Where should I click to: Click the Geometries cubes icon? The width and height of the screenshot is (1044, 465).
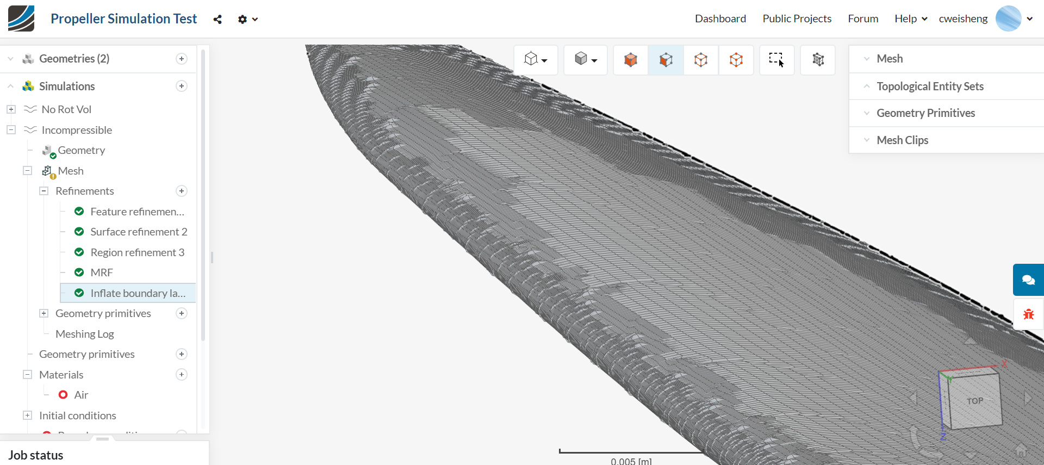(28, 59)
